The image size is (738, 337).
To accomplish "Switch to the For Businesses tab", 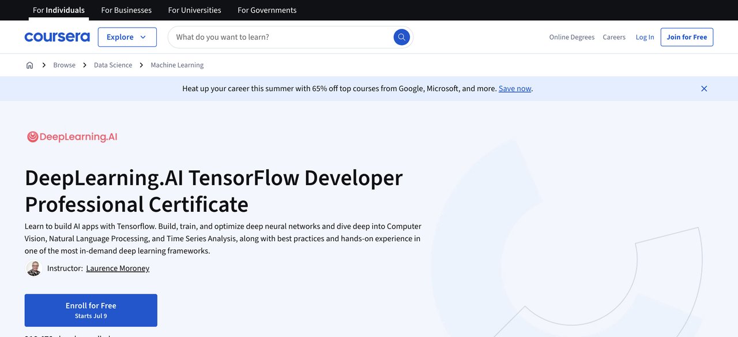I will tap(126, 10).
